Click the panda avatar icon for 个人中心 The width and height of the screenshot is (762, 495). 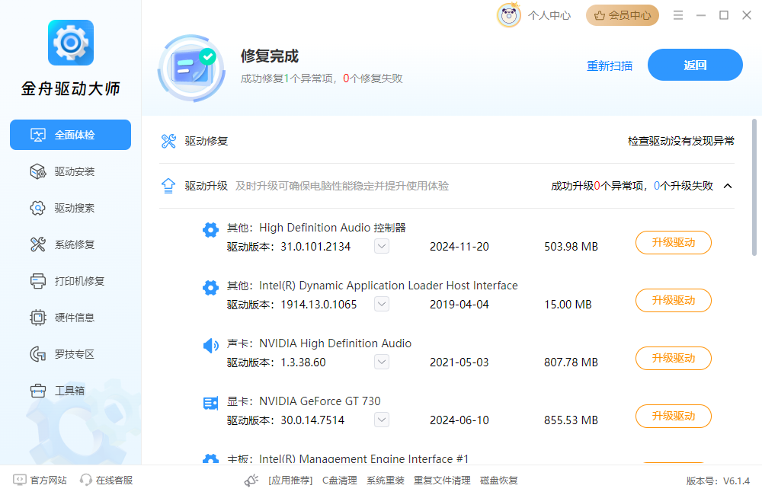pyautogui.click(x=509, y=15)
